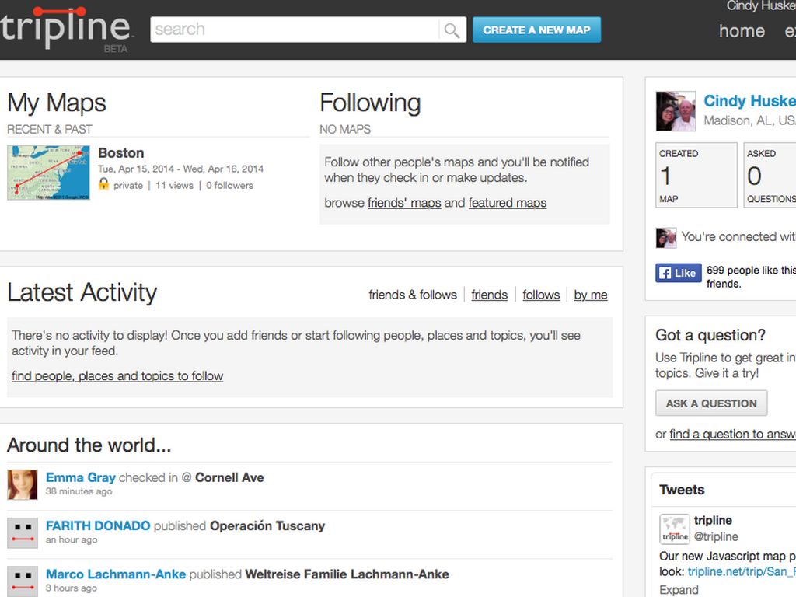Screen dimensions: 796x597
Task: Click the search magnifying glass icon
Action: click(452, 30)
